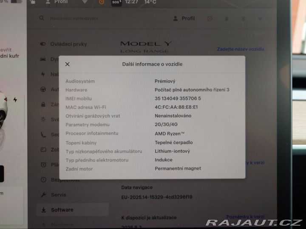
Task: Click Poznámky k verzi link at bottom
Action: pyautogui.click(x=245, y=217)
